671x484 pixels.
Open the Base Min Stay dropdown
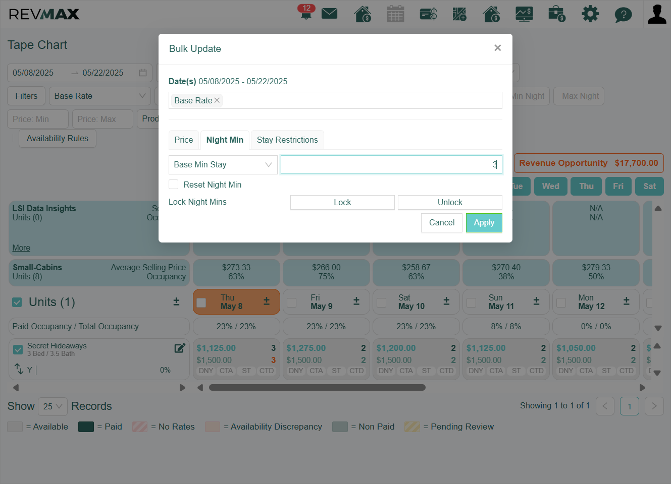pos(223,165)
